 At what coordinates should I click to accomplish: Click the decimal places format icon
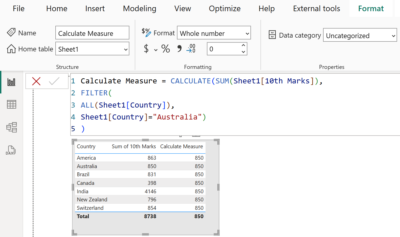point(191,49)
